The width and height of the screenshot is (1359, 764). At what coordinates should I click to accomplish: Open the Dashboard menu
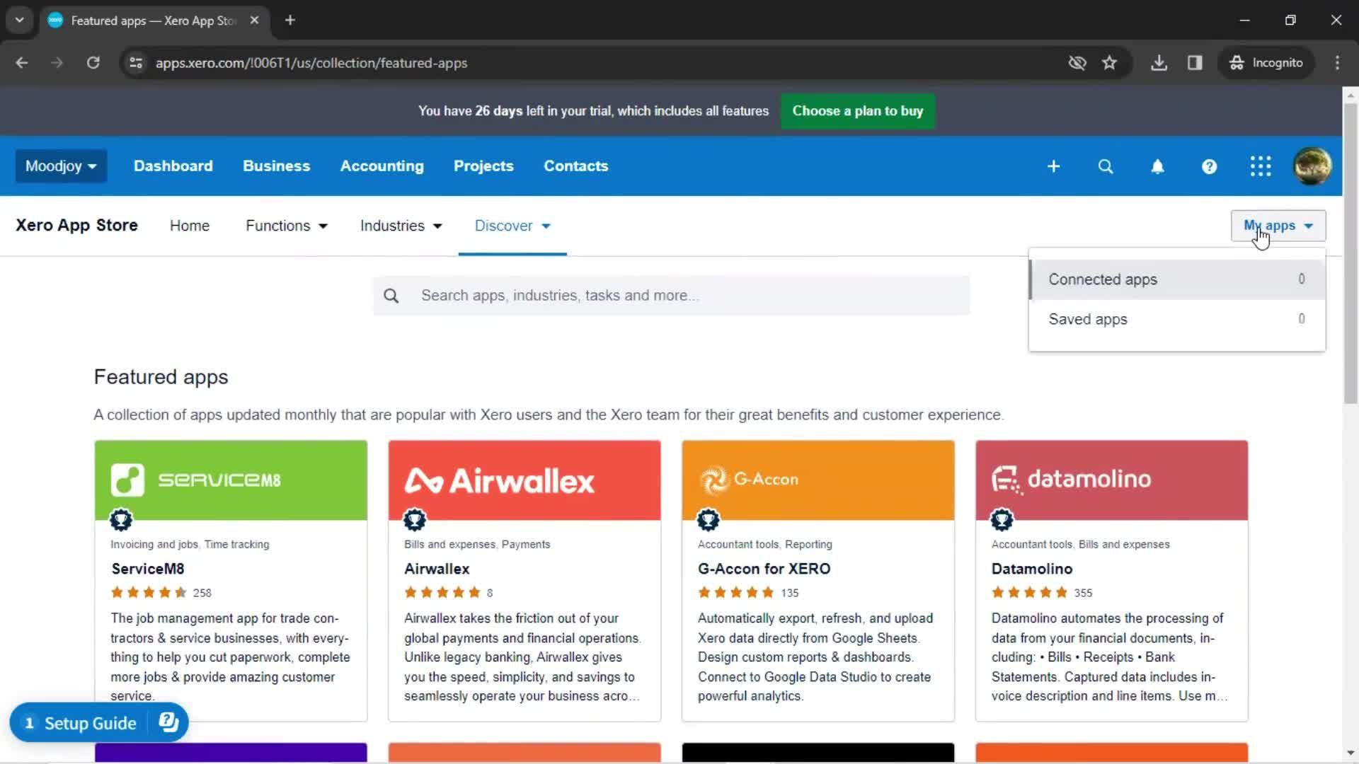(x=173, y=166)
